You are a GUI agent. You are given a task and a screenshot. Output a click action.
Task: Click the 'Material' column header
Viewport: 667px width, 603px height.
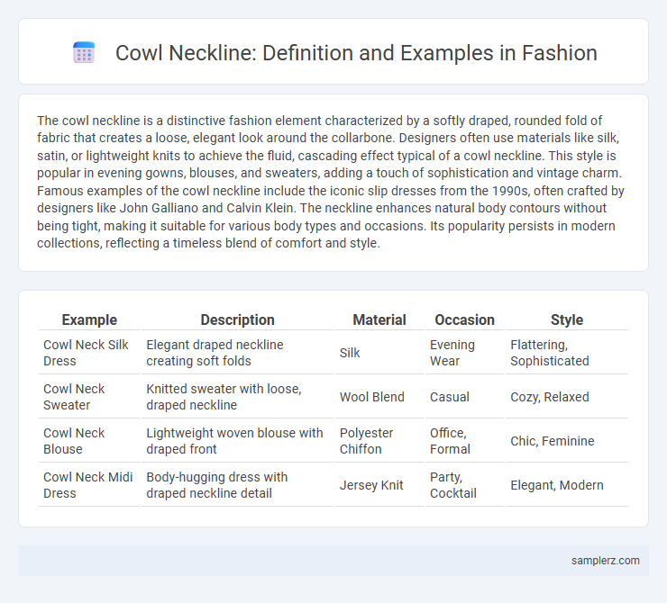[379, 319]
